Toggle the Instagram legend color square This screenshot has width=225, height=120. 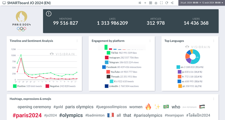coord(107,57)
